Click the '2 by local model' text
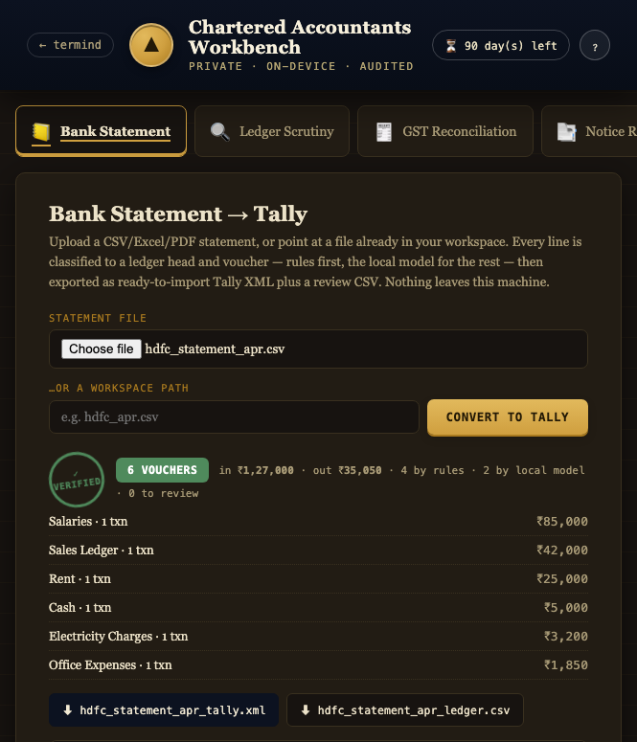The width and height of the screenshot is (637, 742). pyautogui.click(x=534, y=470)
